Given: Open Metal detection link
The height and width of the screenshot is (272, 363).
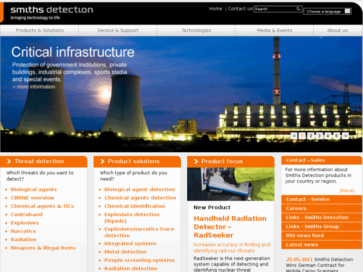Looking at the screenshot, I should click(125, 252).
